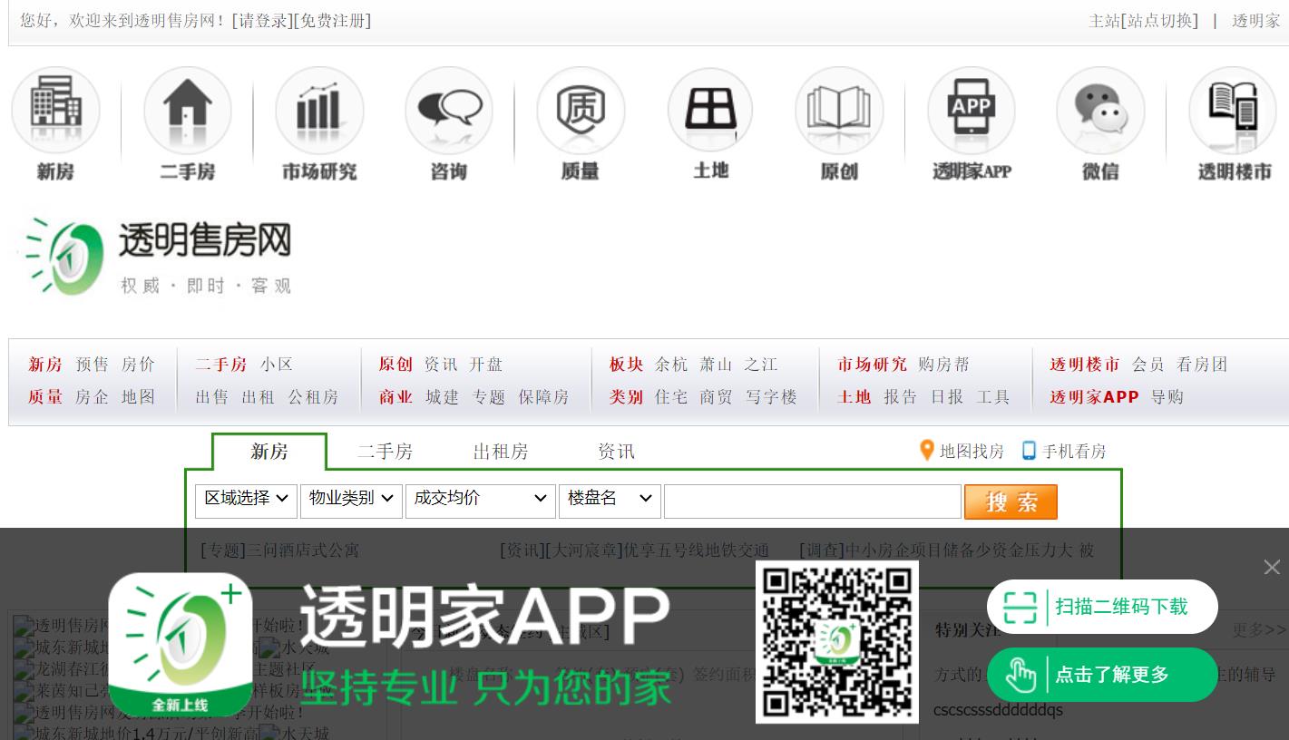Open the 土地 grid icon
The image size is (1289, 740).
710,111
